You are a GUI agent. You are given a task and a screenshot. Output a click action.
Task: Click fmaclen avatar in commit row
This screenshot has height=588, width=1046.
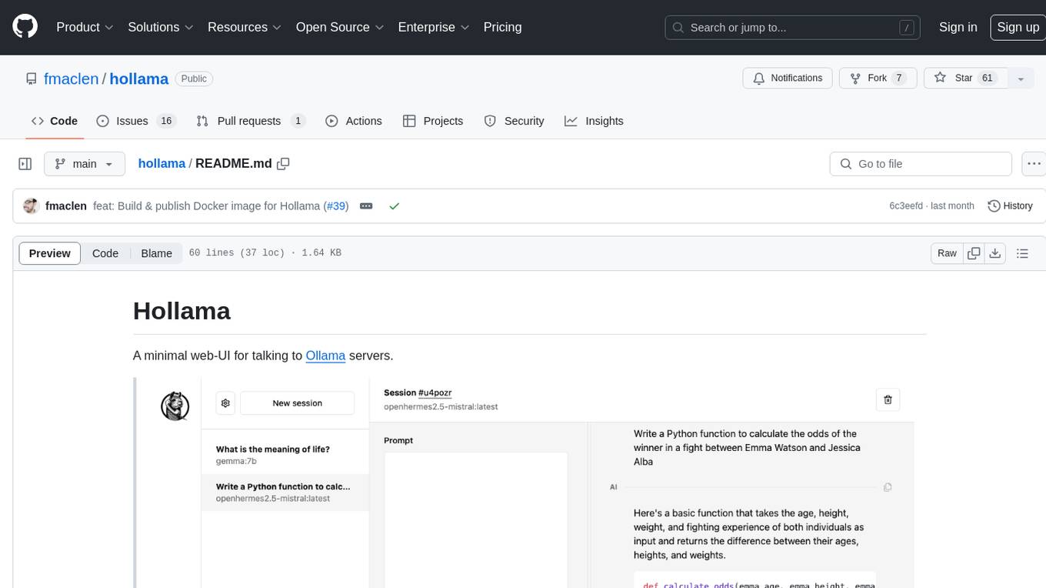(x=31, y=206)
